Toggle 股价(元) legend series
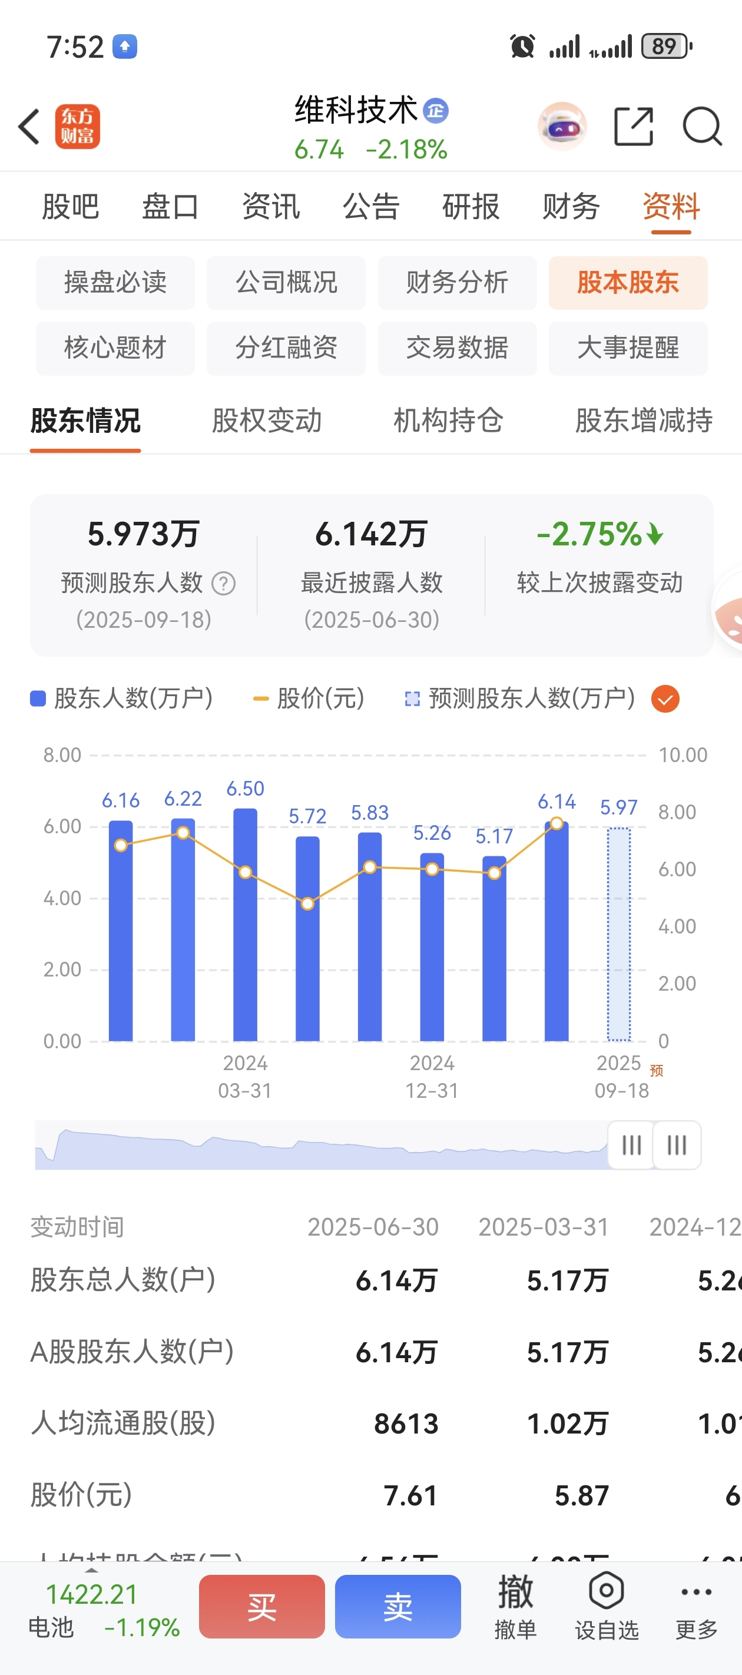The width and height of the screenshot is (742, 1675). point(309,699)
